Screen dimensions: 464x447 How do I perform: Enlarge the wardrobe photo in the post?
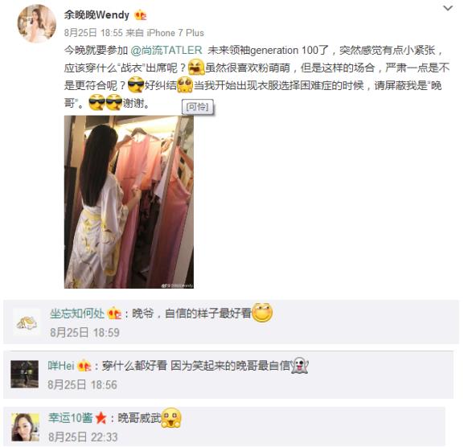129,202
